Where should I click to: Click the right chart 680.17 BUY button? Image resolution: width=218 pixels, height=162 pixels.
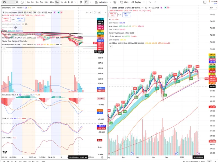[127, 15]
